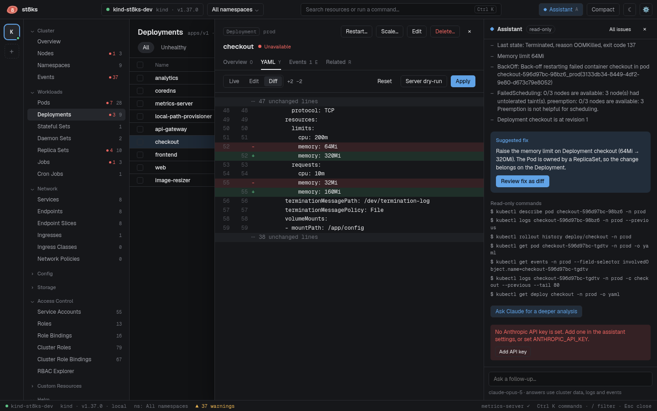657x411 pixels.
Task: Open the kind-st8ks-dev cluster selector
Action: coord(152,10)
